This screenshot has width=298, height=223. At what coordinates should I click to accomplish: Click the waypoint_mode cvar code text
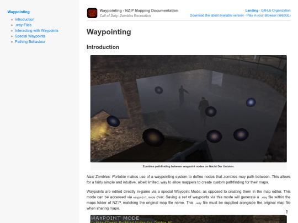(x=144, y=198)
